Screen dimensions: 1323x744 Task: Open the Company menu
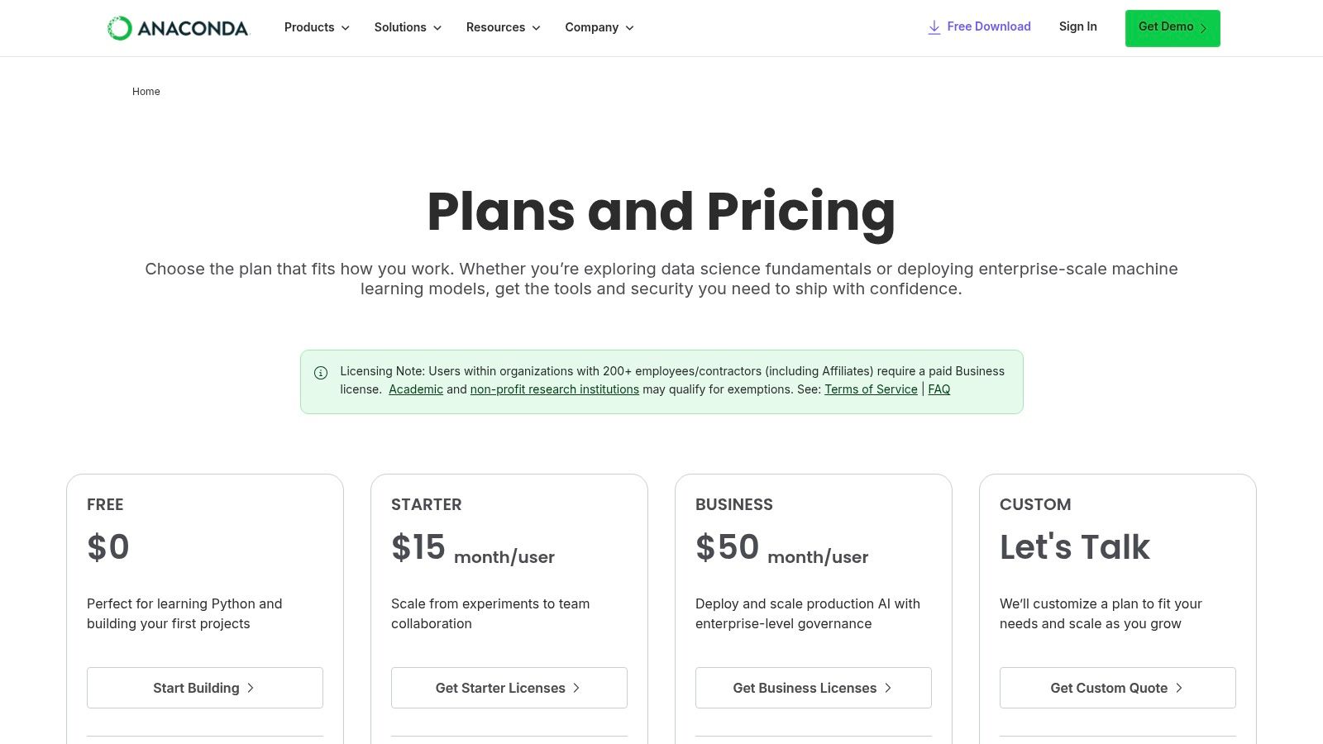(599, 27)
